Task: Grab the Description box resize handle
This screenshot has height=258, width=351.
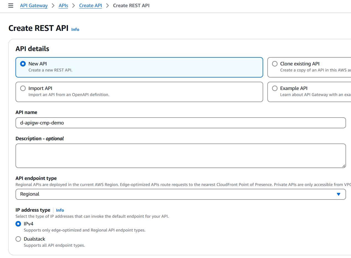Action: [x=344, y=166]
